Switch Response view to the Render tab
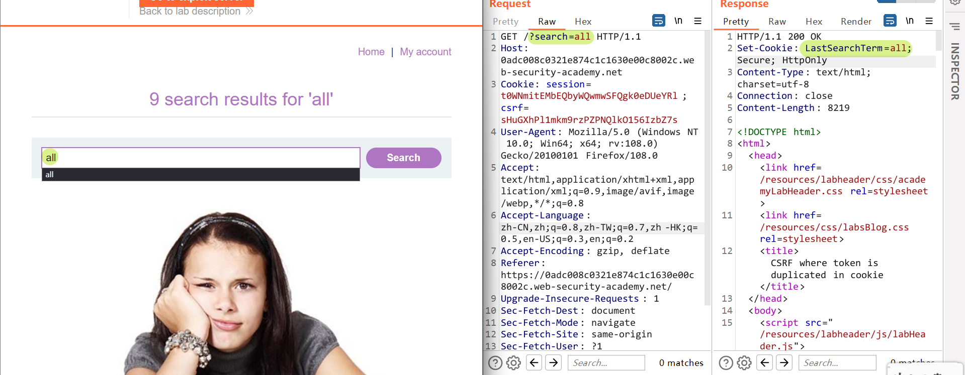The image size is (965, 375). (x=856, y=22)
